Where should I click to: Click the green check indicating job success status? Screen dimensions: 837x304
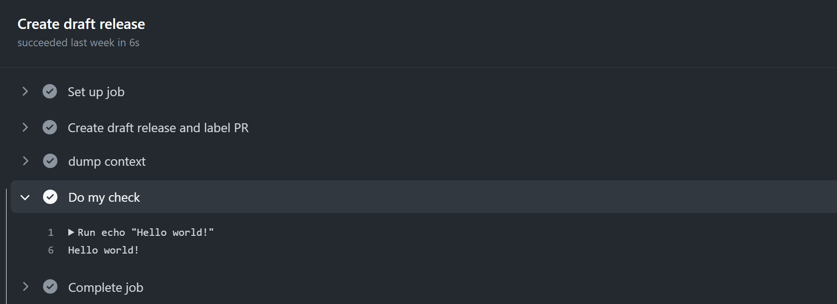click(50, 91)
